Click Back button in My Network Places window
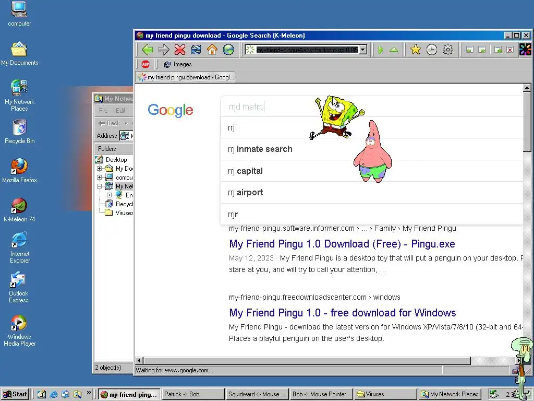This screenshot has height=401, width=534. point(110,123)
